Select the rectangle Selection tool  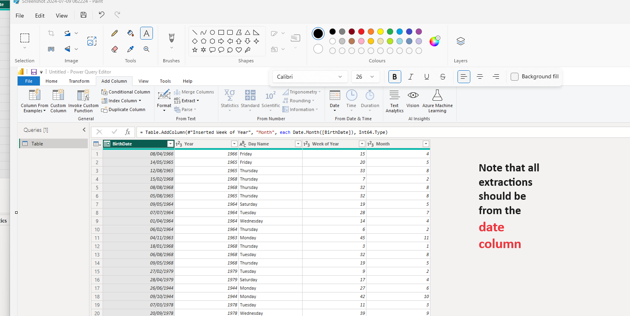click(25, 38)
